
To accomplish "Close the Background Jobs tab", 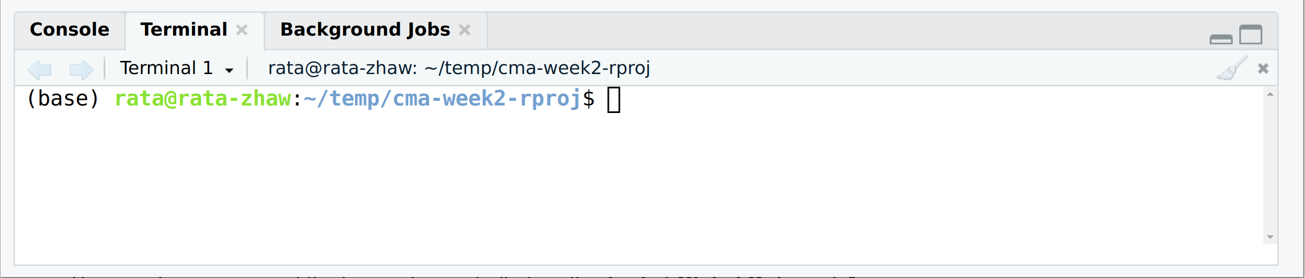I will pyautogui.click(x=465, y=30).
